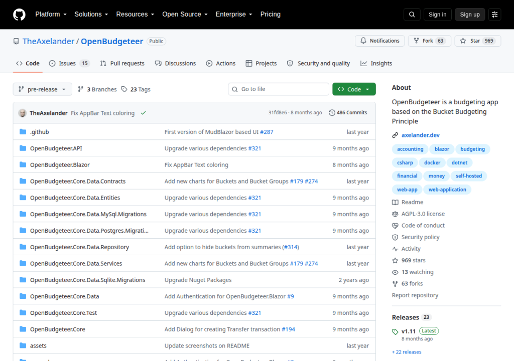This screenshot has height=361, width=514.
Task: Click commit hash 31fd8e6
Action: click(x=277, y=112)
